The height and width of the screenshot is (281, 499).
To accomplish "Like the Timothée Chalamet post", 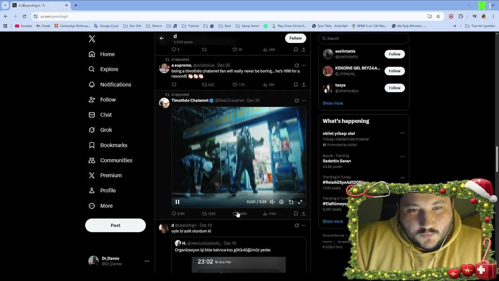I will coord(235,213).
